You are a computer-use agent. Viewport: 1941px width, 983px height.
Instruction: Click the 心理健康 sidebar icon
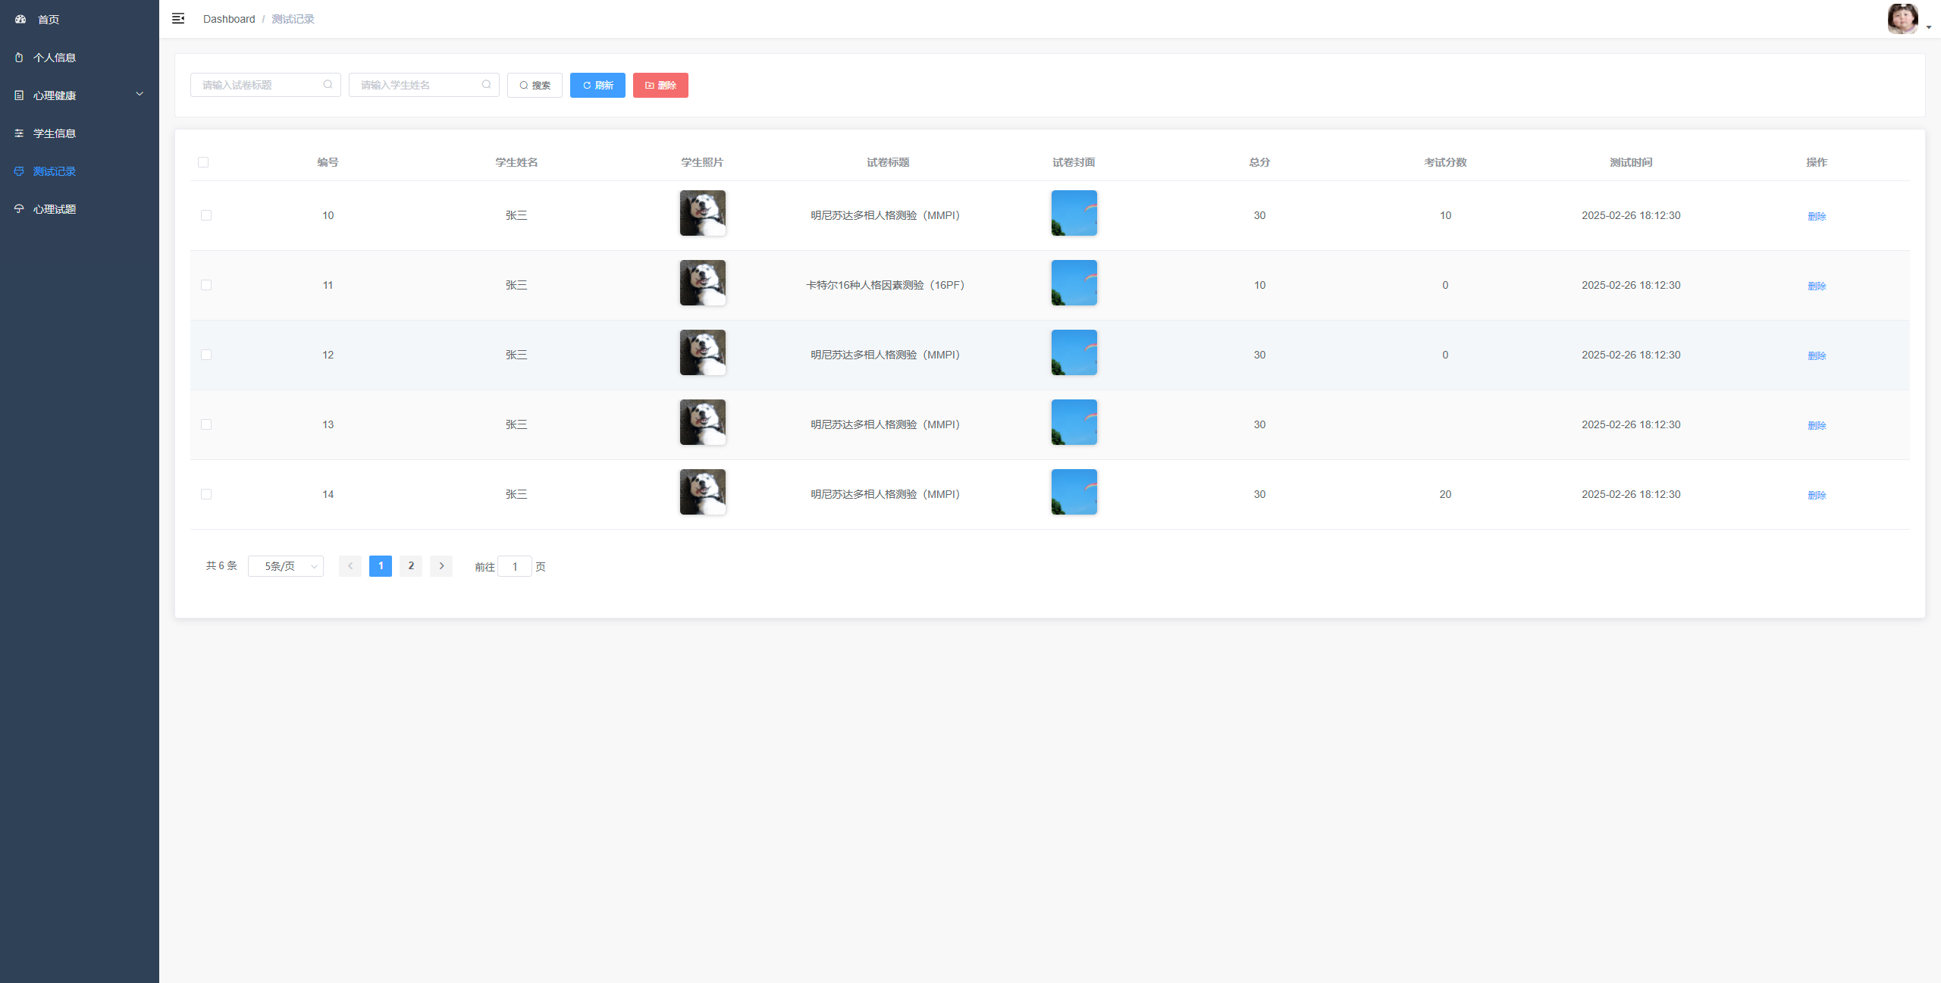(19, 95)
